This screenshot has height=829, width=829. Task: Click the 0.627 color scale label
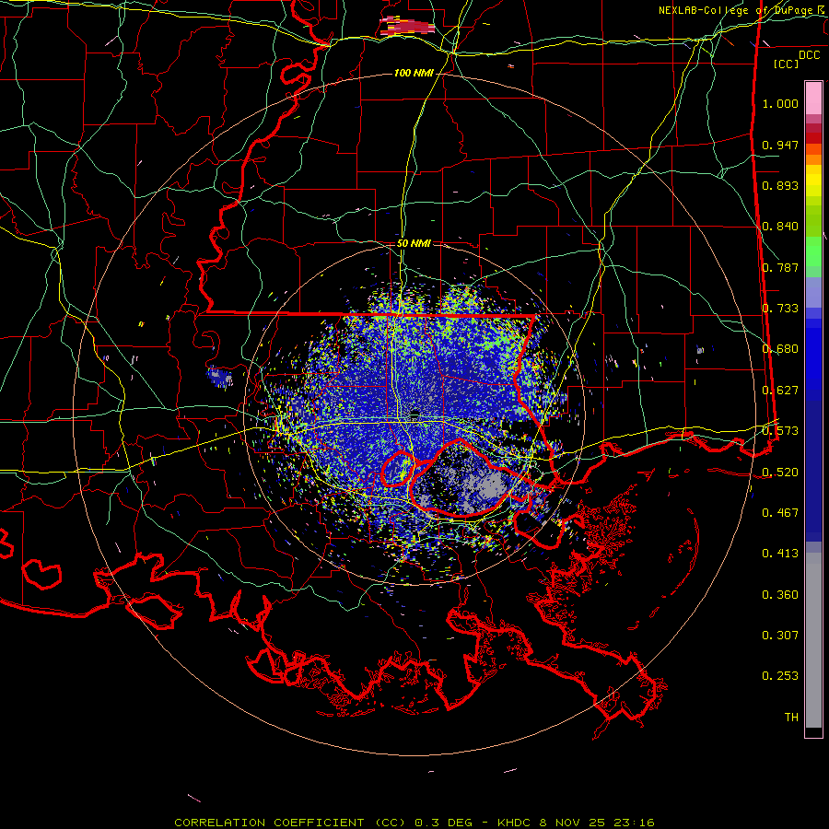pos(780,391)
